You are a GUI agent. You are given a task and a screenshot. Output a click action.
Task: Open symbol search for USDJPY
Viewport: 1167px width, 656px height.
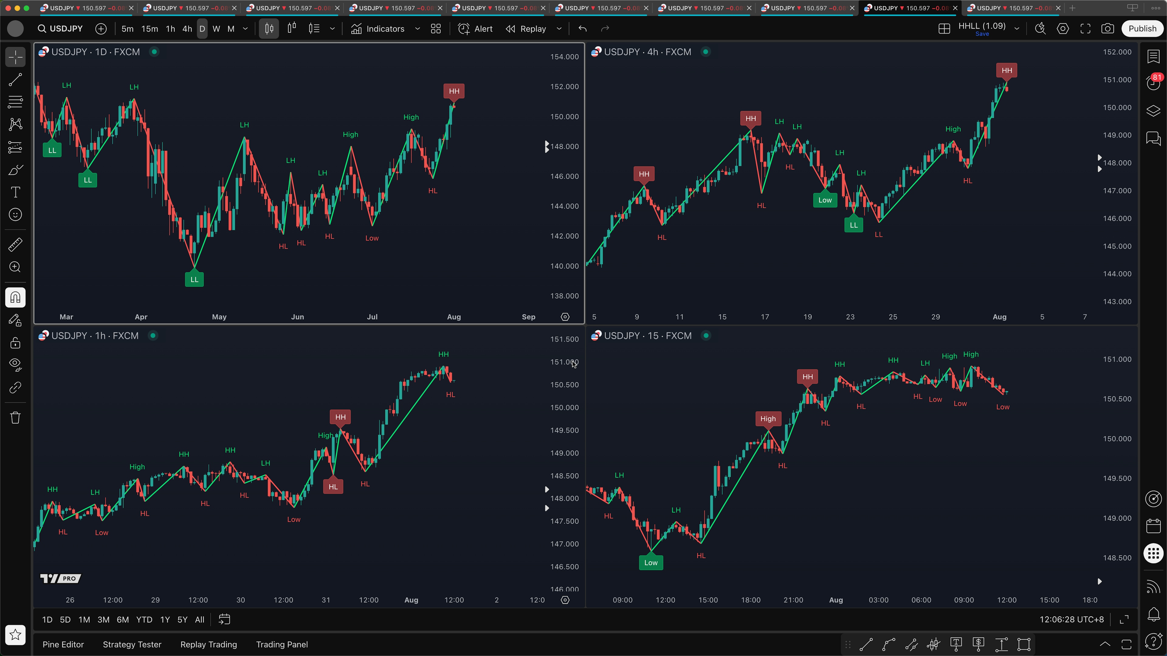coord(61,29)
